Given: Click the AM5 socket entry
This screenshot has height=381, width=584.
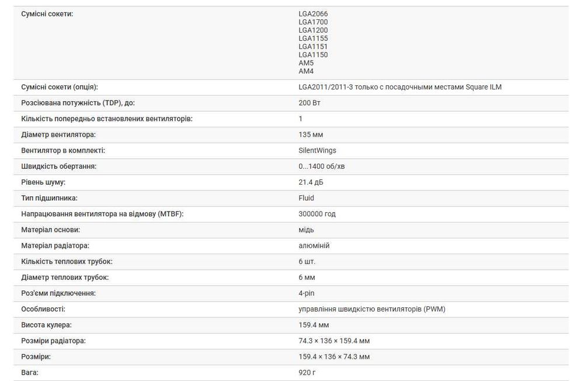Looking at the screenshot, I should 306,63.
